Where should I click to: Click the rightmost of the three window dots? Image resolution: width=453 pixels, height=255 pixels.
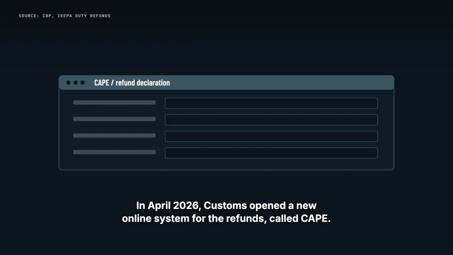(82, 83)
